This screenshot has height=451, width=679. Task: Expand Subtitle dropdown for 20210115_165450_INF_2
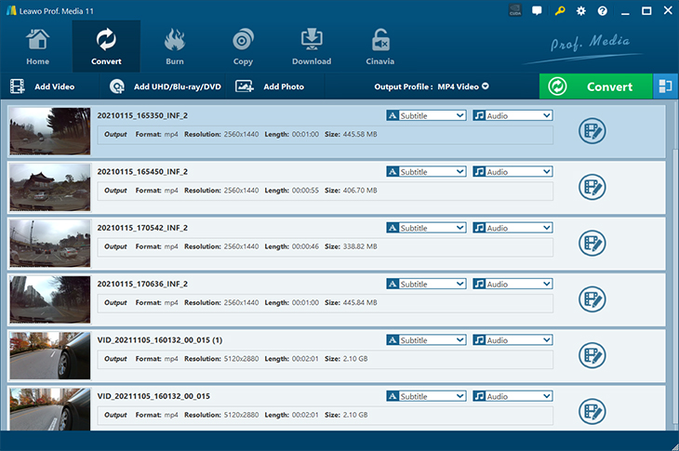[x=426, y=172]
